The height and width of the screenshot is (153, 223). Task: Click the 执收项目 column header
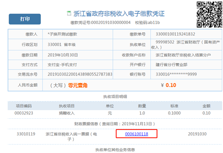[x=67, y=106]
